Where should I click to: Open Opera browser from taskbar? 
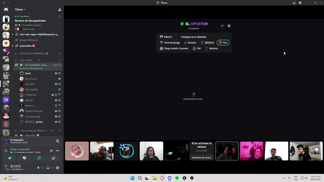[162, 178]
